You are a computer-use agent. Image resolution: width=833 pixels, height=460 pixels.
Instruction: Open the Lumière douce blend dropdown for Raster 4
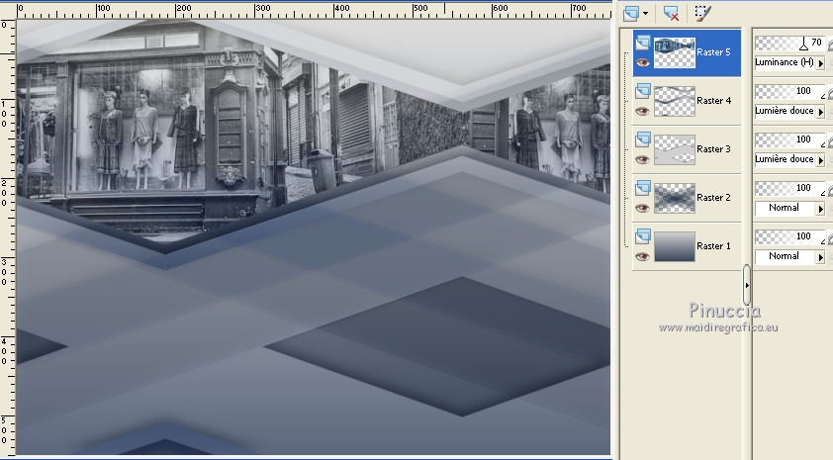tap(820, 112)
